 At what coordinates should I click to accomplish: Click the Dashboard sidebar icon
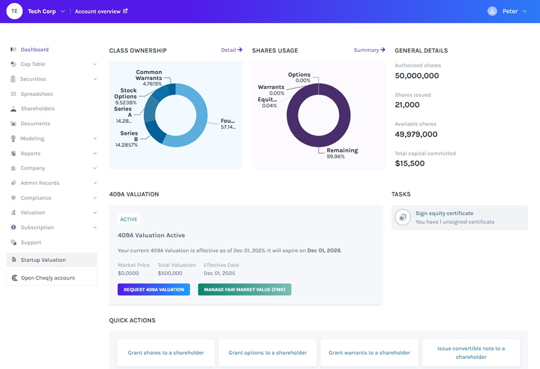pyautogui.click(x=13, y=49)
